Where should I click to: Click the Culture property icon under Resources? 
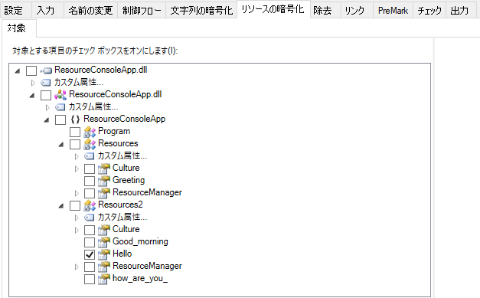[104, 169]
